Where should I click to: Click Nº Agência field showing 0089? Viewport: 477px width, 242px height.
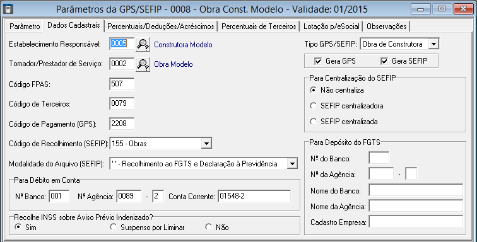(x=129, y=196)
